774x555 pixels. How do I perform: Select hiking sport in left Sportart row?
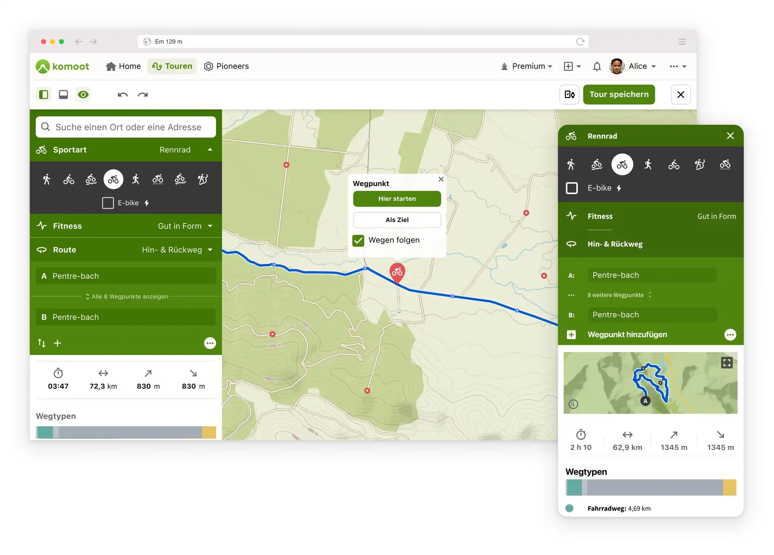pos(46,179)
